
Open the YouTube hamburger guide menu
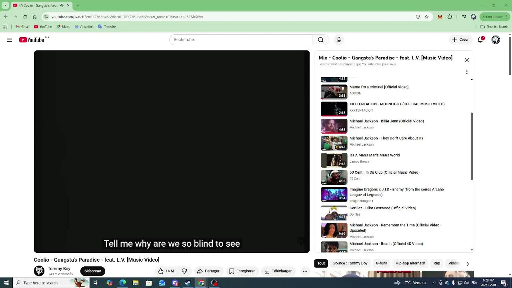pyautogui.click(x=10, y=40)
